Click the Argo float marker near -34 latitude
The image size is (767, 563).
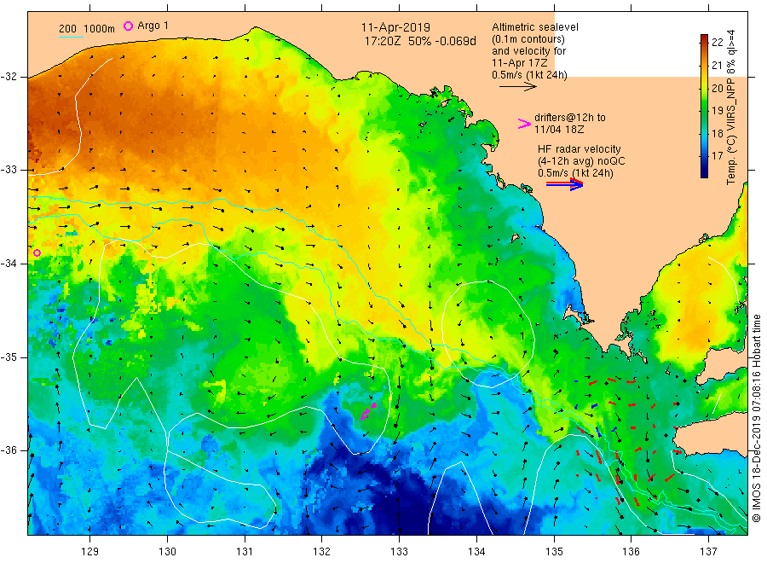(37, 253)
